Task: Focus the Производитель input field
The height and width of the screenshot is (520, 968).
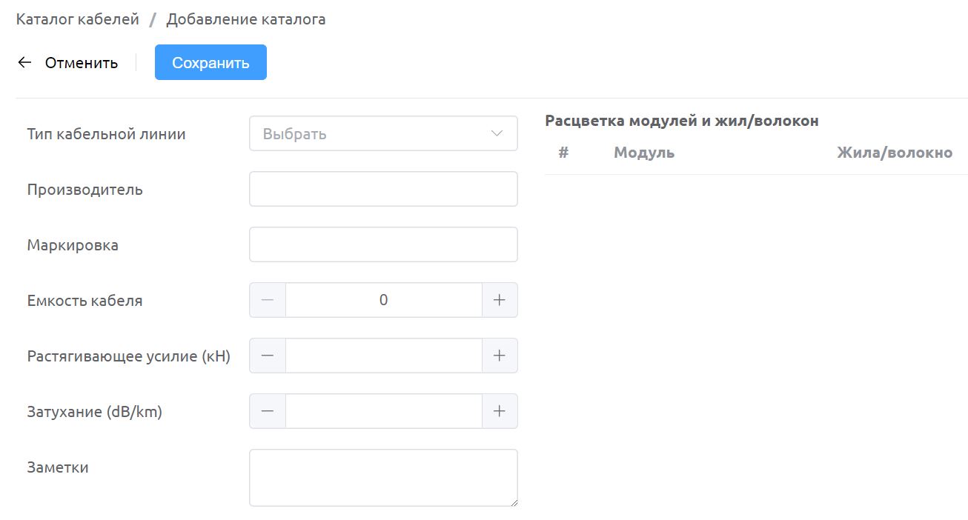Action: [x=383, y=189]
